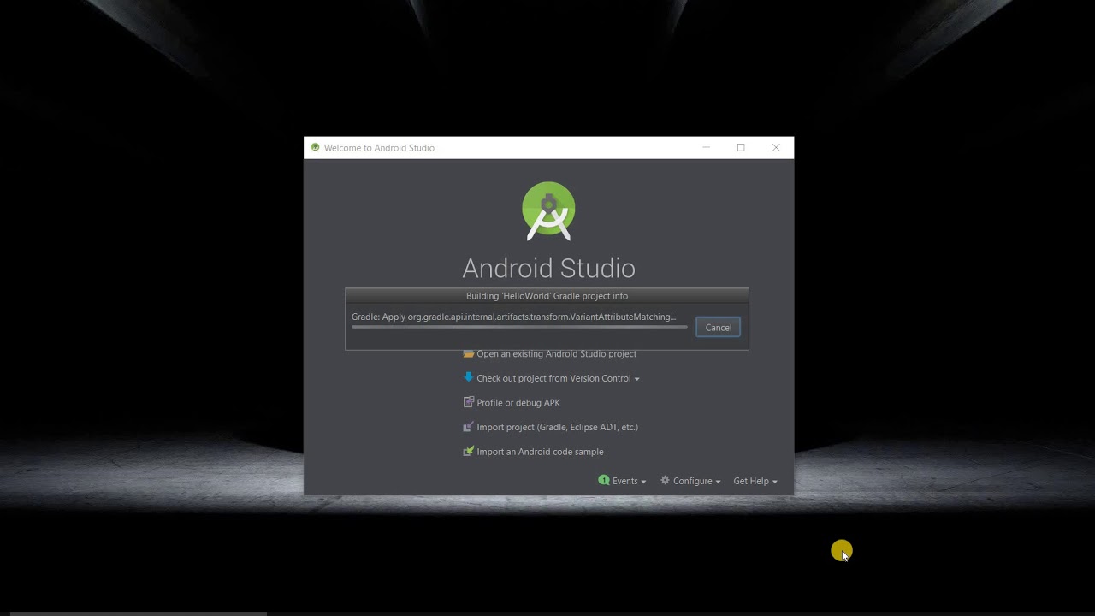Viewport: 1095px width, 616px height.
Task: Cancel the Gradle project build
Action: pyautogui.click(x=718, y=328)
